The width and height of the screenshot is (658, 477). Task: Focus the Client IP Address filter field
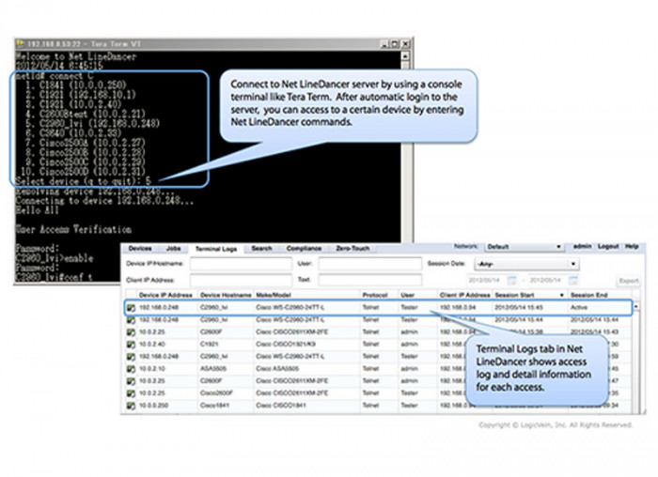(241, 280)
